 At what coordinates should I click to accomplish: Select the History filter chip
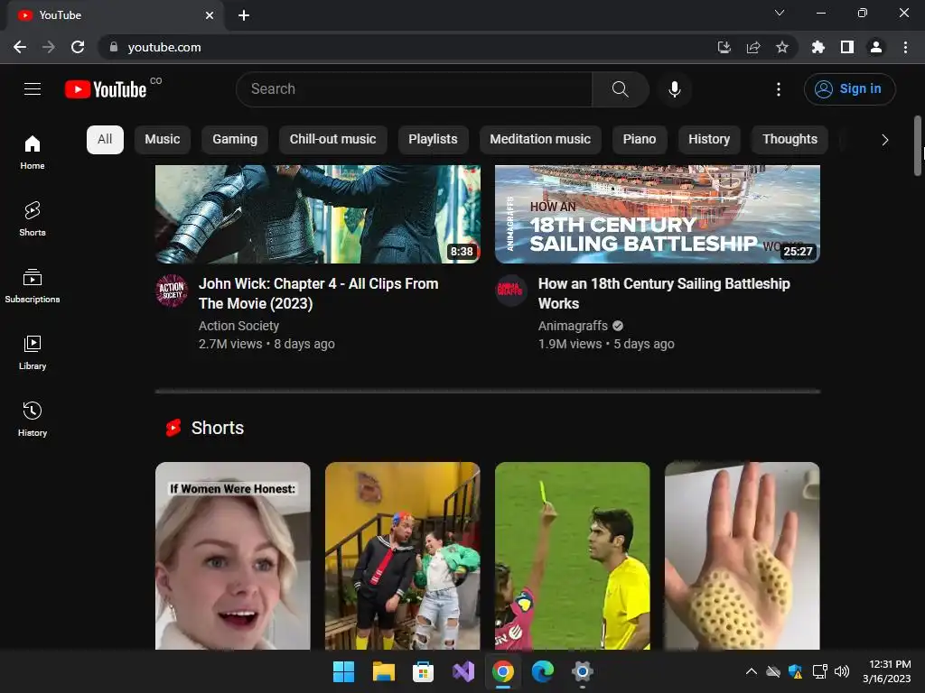[x=709, y=140]
